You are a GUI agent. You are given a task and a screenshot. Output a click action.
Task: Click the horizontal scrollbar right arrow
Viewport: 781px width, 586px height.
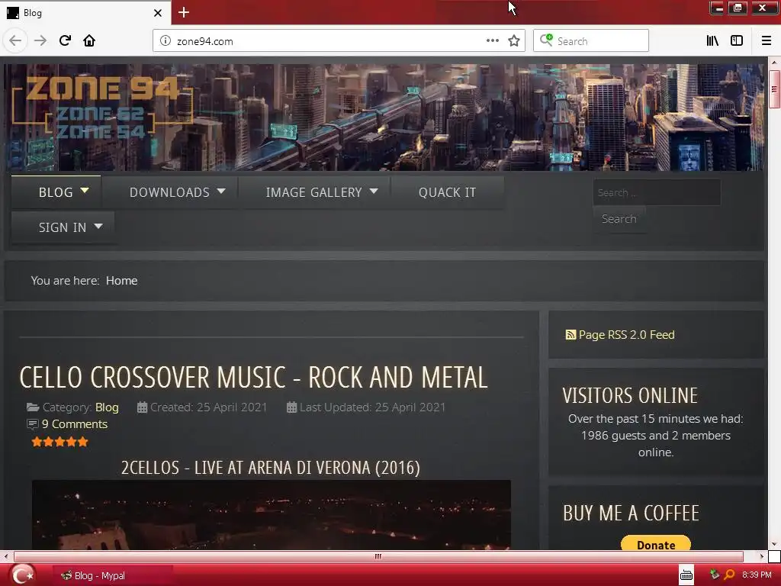pos(762,556)
